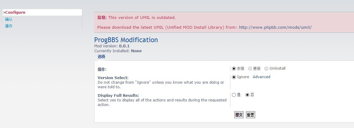Screen dimensions: 354x128
Task: Open the Advanced version select link
Action: pos(261,77)
